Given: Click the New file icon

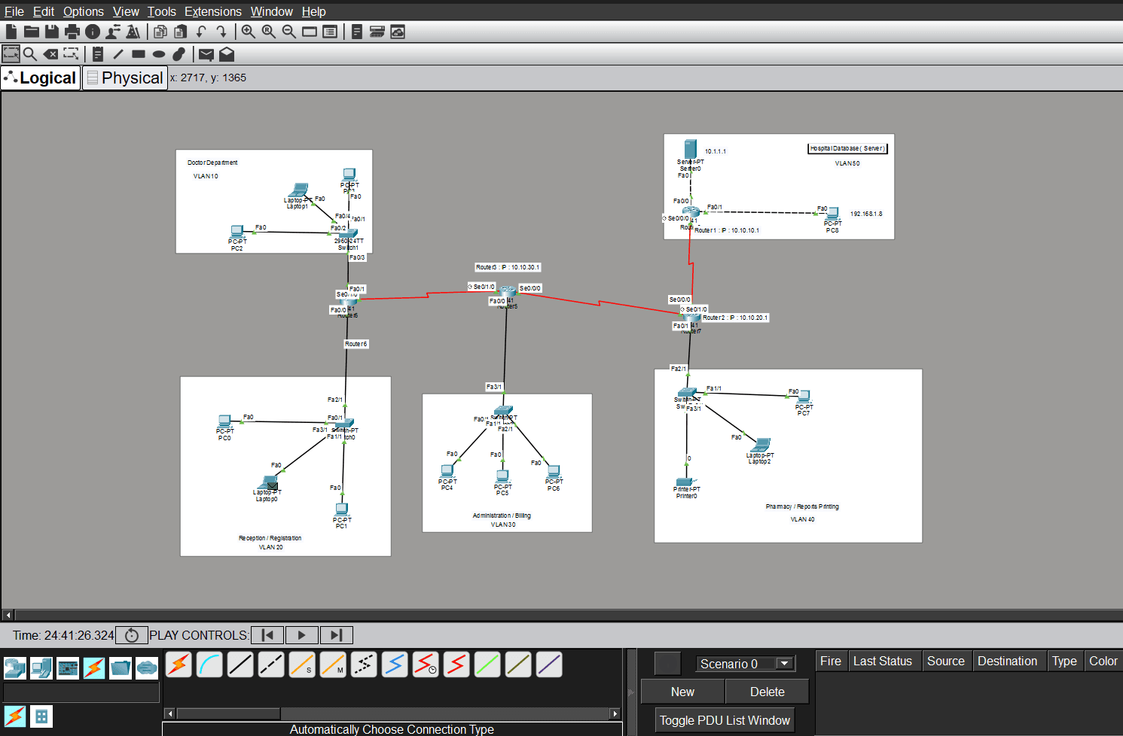Looking at the screenshot, I should pyautogui.click(x=11, y=32).
